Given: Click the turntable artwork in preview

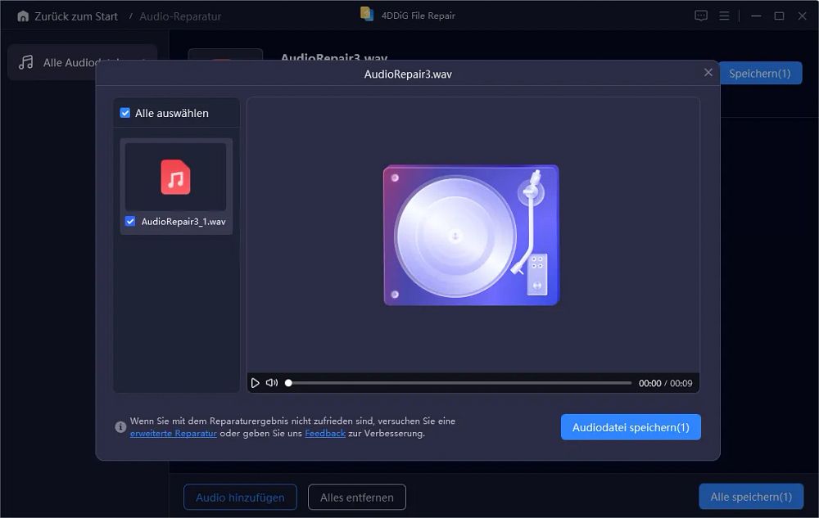Looking at the screenshot, I should coord(471,235).
